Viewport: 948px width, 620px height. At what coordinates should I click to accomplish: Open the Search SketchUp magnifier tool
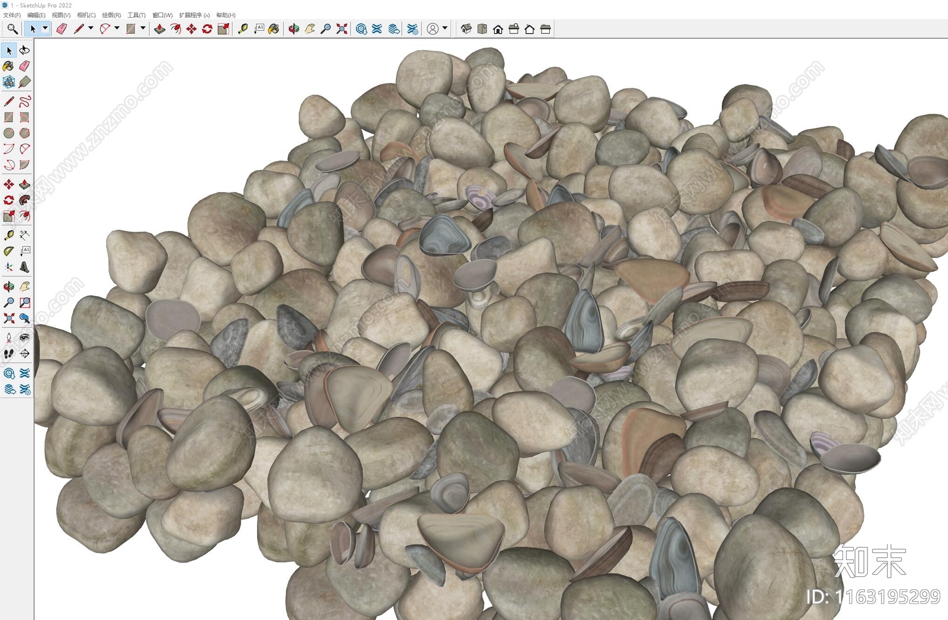(x=12, y=28)
